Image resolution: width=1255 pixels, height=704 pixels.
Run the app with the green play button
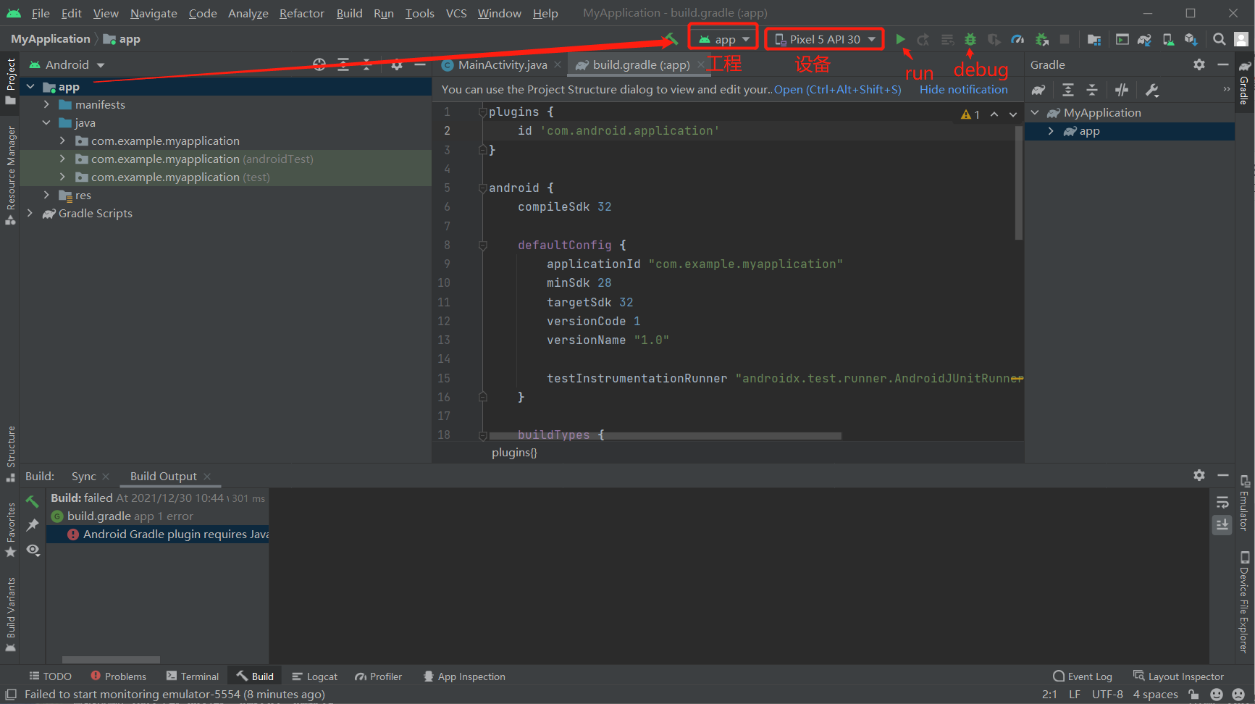tap(900, 39)
